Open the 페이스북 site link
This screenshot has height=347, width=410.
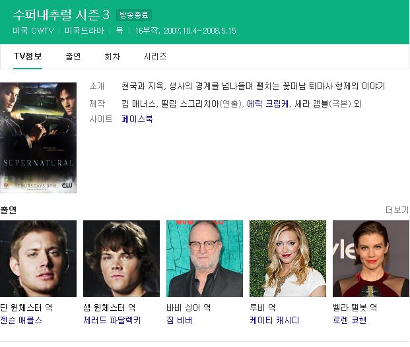(137, 119)
